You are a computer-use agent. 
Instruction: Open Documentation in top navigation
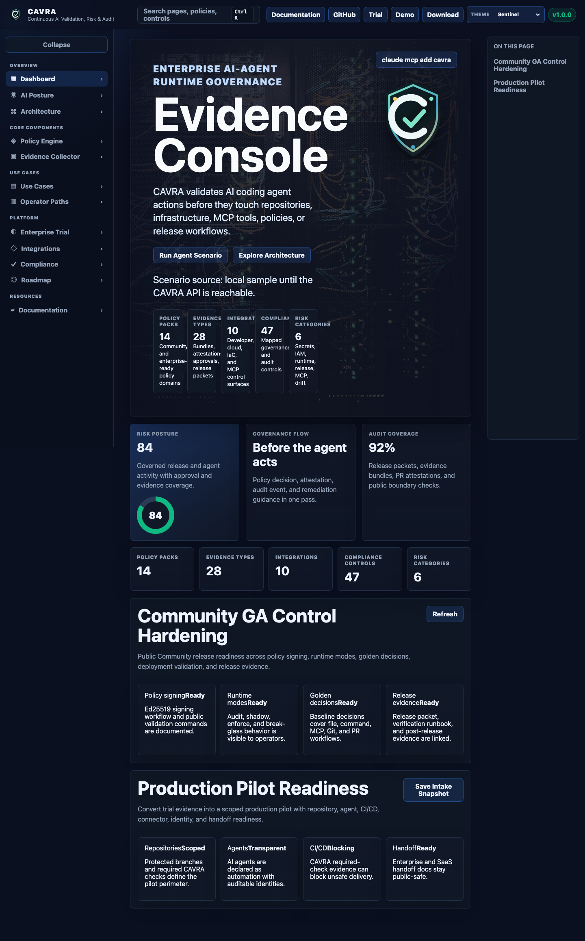[x=296, y=15]
